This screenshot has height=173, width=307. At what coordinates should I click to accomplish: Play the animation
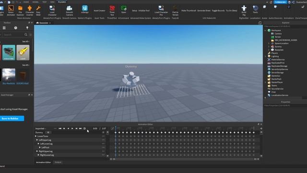[x=72, y=128]
